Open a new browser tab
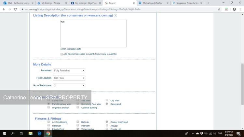Viewport: 244px width, 137px height. coord(208,3)
